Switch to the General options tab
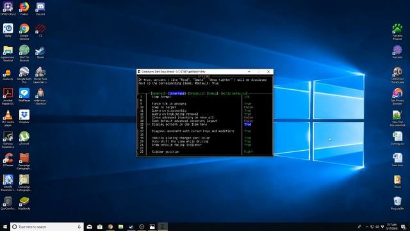The width and height of the screenshot is (410, 231). 158,93
